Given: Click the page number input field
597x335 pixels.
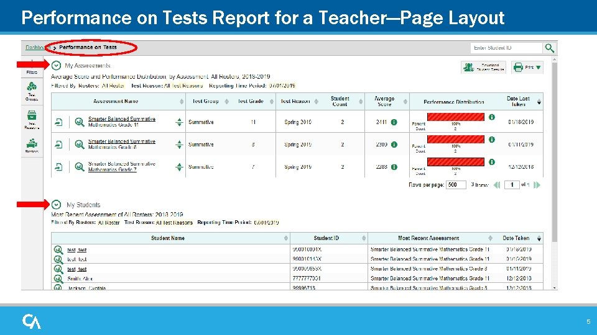Looking at the screenshot, I should tap(512, 185).
